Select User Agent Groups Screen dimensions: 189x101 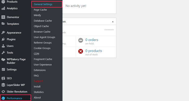(45, 37)
